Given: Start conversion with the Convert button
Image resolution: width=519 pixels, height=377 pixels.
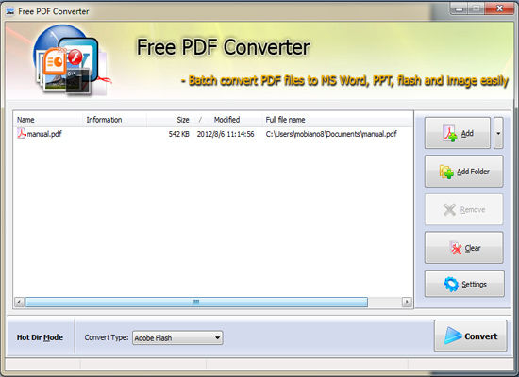Looking at the screenshot, I should (x=470, y=336).
